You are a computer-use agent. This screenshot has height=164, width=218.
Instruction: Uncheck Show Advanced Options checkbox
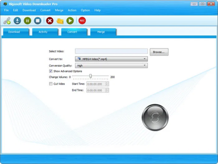pyautogui.click(x=51, y=71)
